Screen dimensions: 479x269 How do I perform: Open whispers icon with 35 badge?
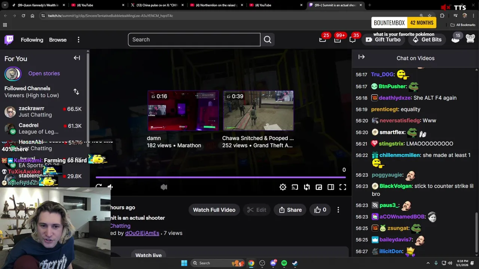353,39
